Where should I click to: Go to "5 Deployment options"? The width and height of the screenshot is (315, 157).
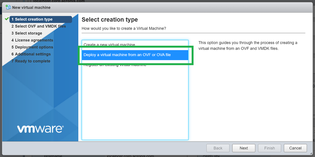[x=32, y=47]
